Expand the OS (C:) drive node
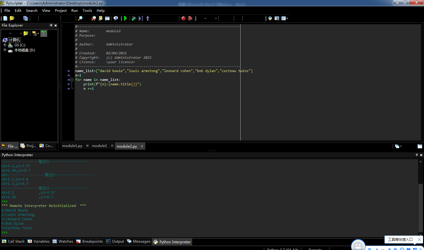The height and width of the screenshot is (250, 424). point(5,45)
